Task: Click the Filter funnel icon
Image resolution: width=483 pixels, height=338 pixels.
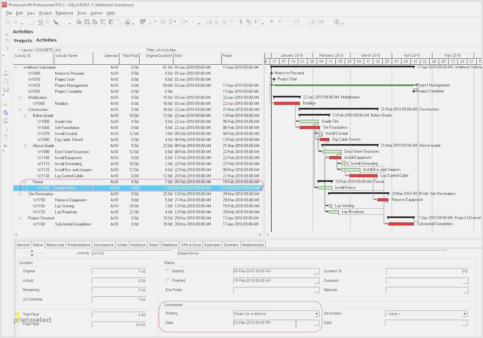Action: coord(170,22)
